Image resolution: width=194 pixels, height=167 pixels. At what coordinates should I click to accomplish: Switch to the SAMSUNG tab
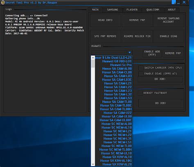(x=113, y=10)
